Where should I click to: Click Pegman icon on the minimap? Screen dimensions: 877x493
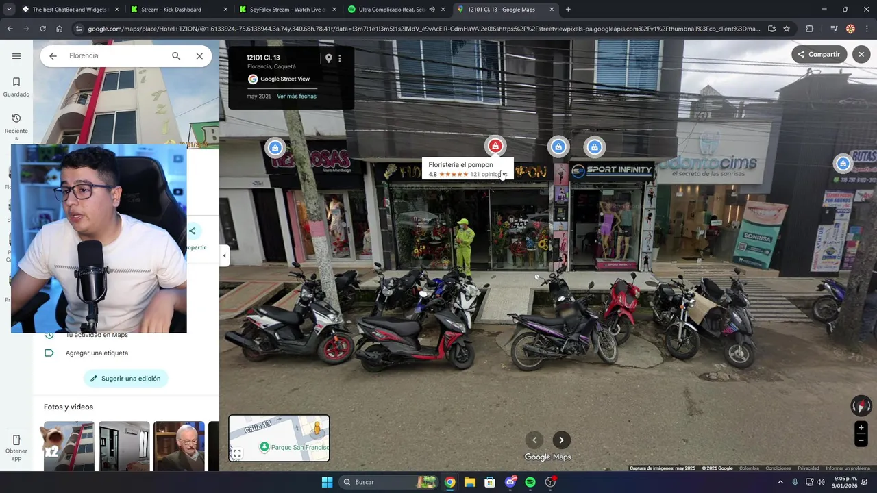tap(317, 429)
